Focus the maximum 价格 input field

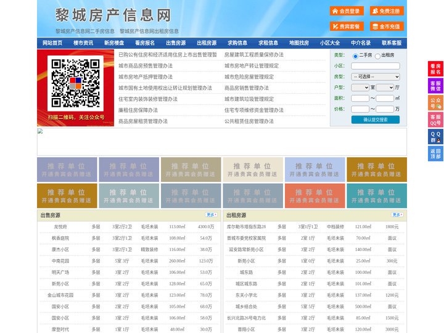385,109
